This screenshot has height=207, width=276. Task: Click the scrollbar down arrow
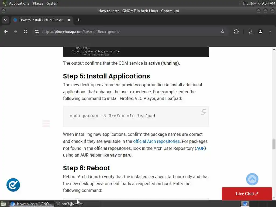coord(274,198)
